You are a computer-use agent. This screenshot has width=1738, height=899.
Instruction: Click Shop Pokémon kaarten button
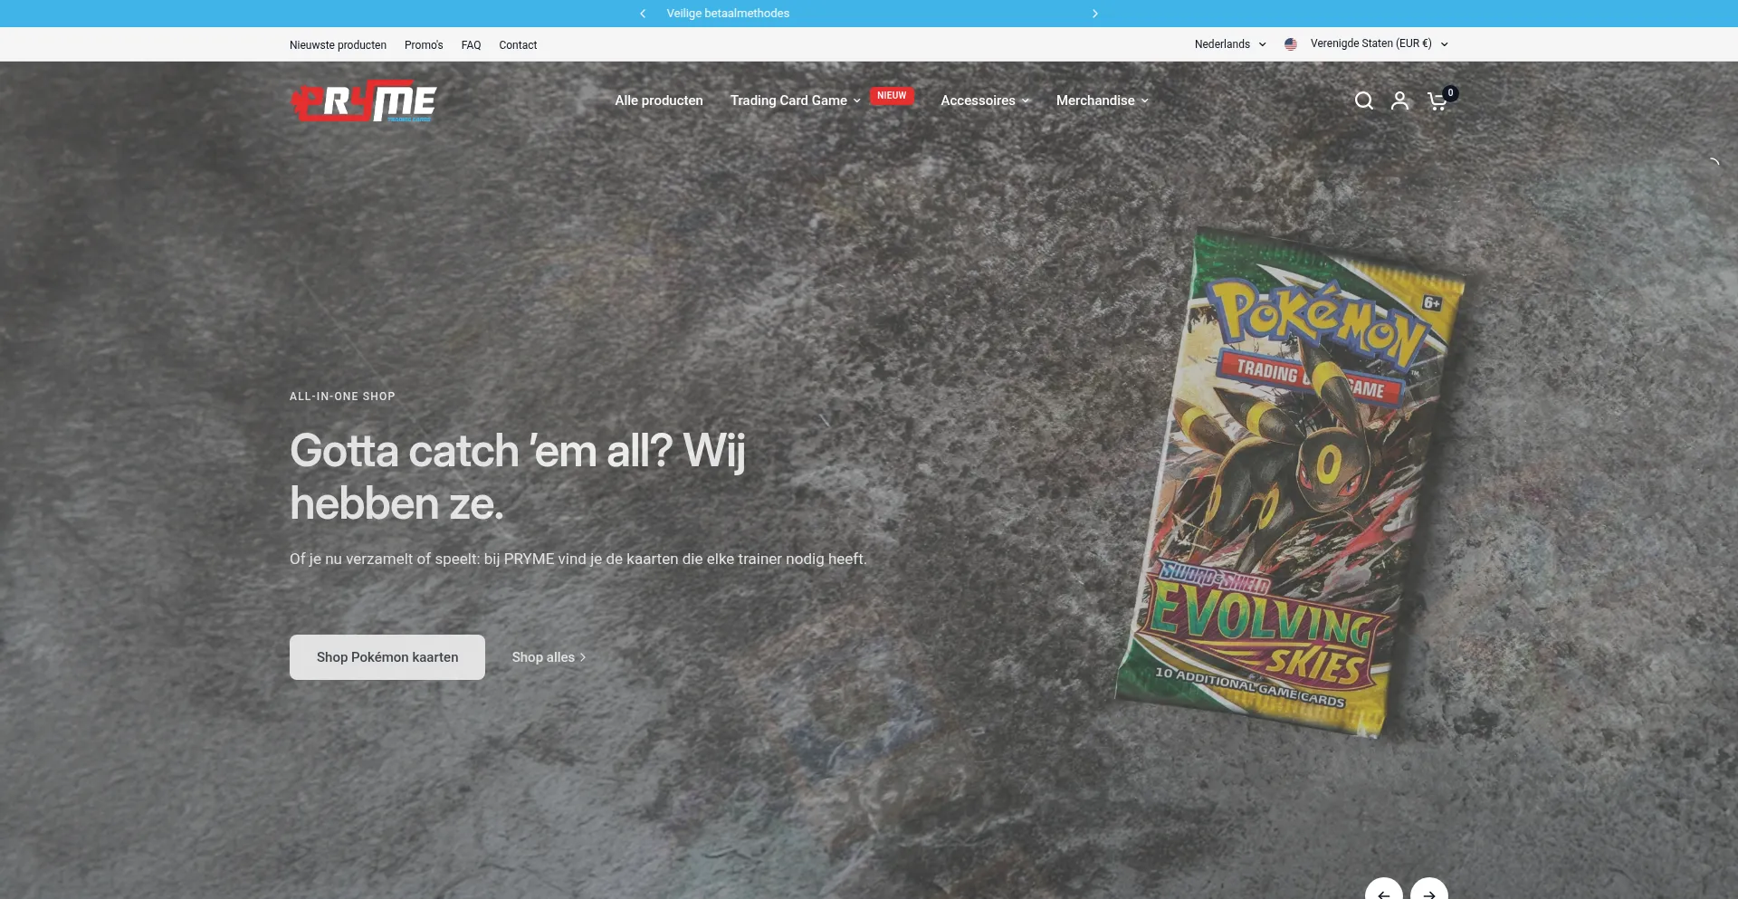pos(387,657)
